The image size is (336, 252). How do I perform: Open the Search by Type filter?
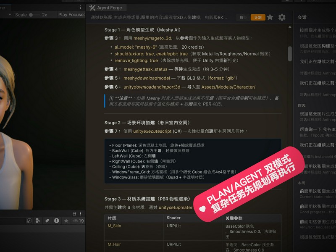pos(38,221)
